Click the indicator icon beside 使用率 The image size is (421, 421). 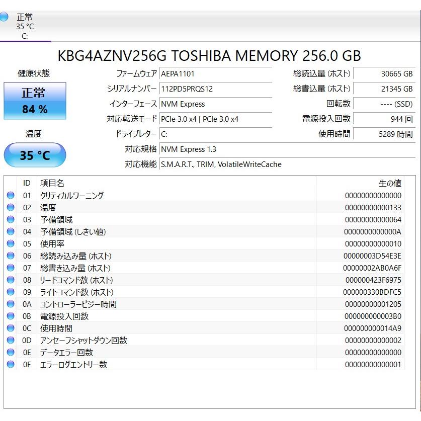(11, 243)
